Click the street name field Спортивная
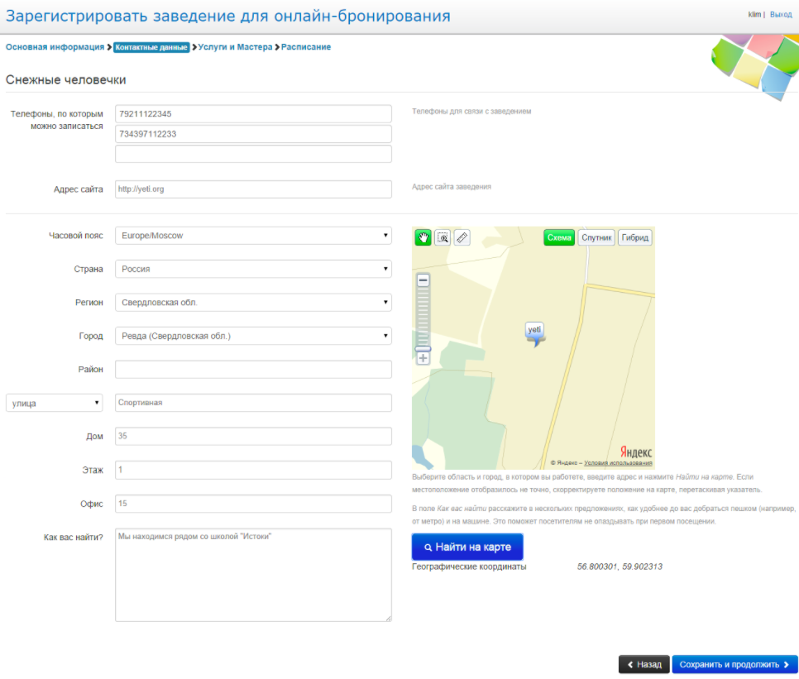This screenshot has width=799, height=679. pos(253,403)
